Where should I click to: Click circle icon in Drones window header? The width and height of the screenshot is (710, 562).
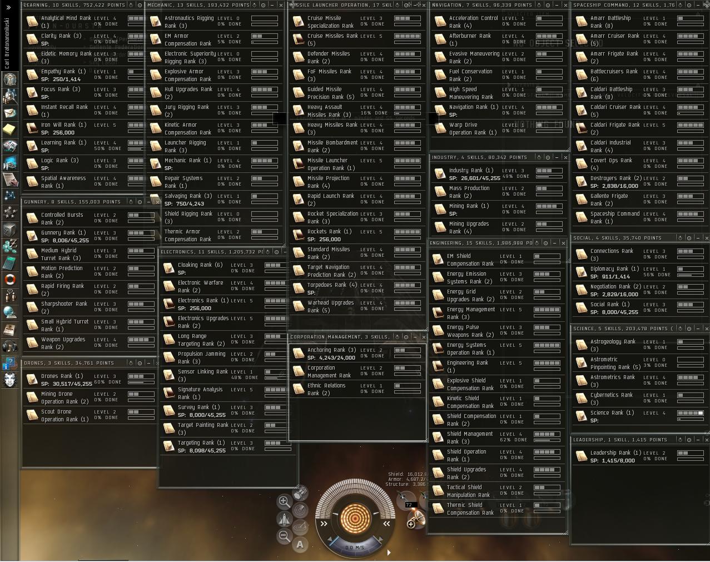(140, 363)
